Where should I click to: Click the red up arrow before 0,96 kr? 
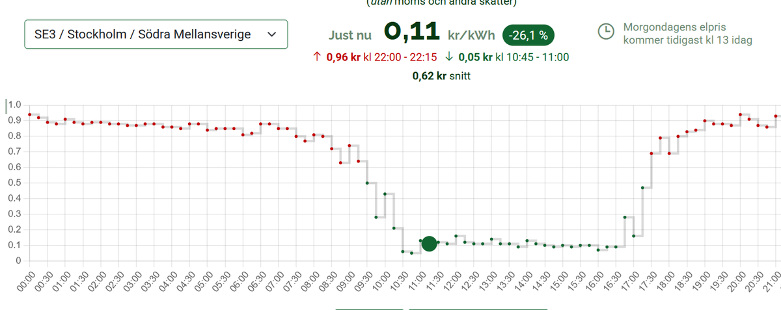coord(317,57)
